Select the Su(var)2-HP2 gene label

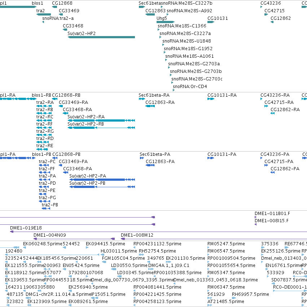point(82,34)
